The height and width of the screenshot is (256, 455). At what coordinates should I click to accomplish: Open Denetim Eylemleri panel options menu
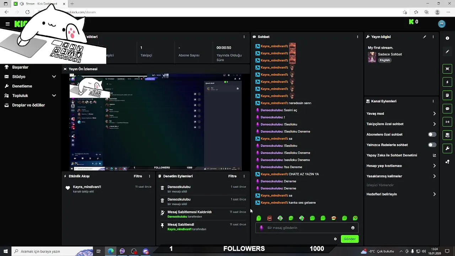click(x=244, y=176)
